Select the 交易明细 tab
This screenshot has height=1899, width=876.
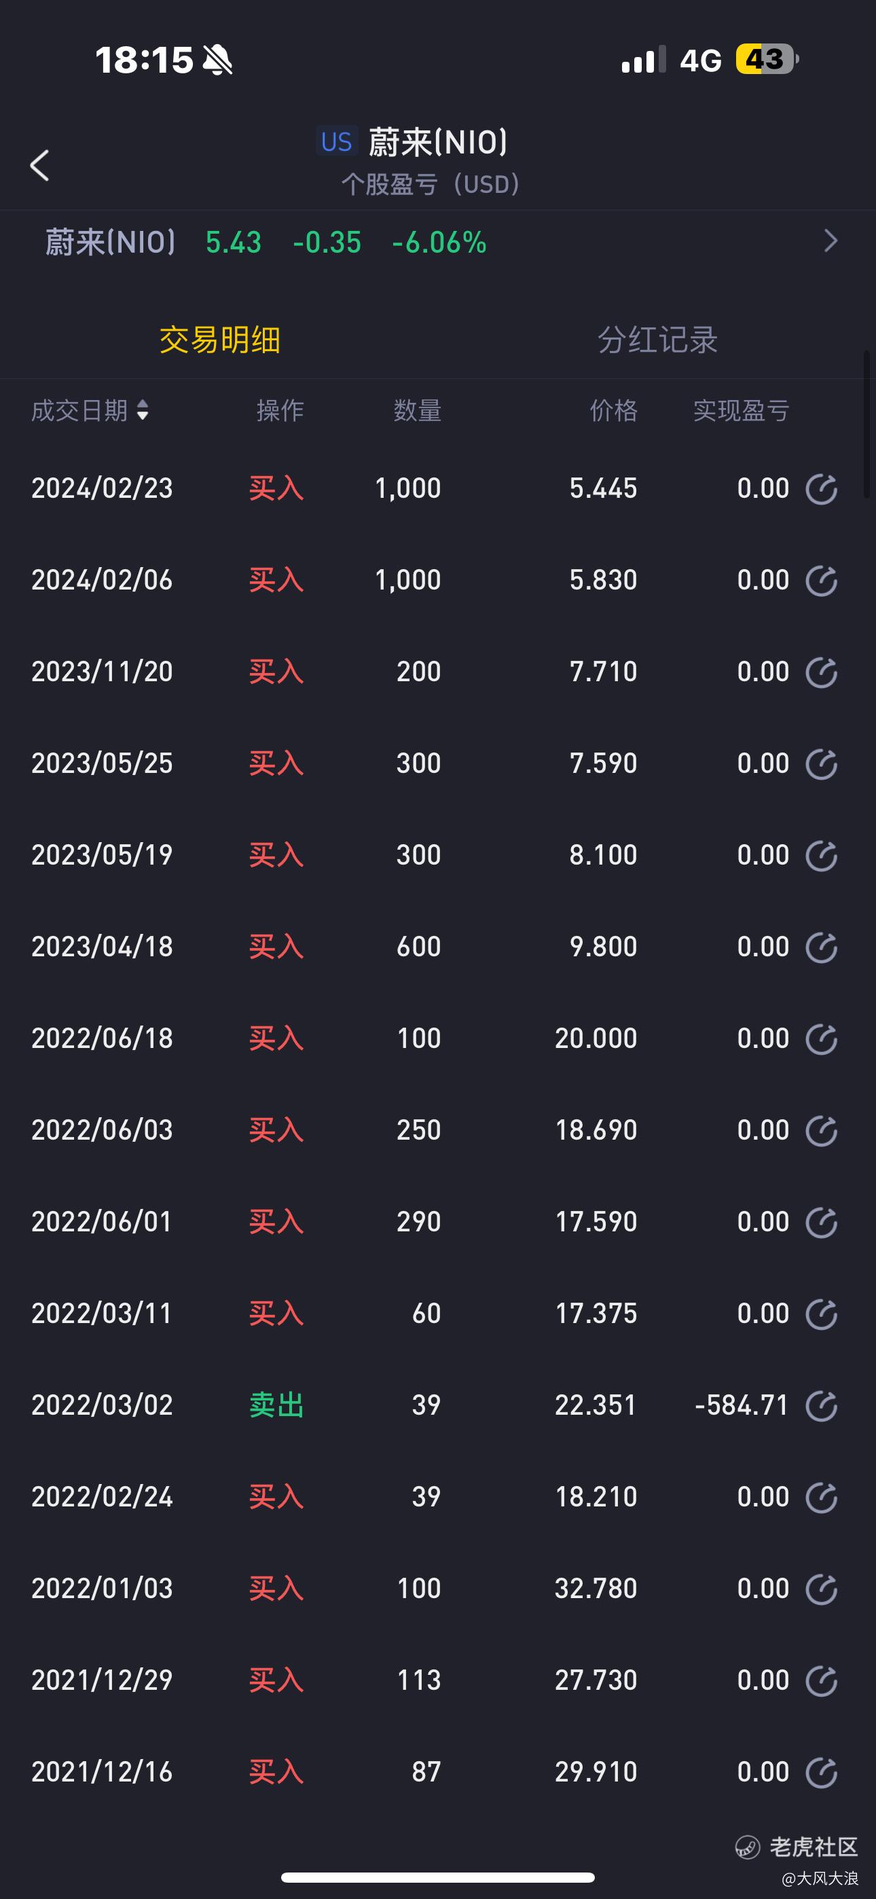tap(220, 340)
